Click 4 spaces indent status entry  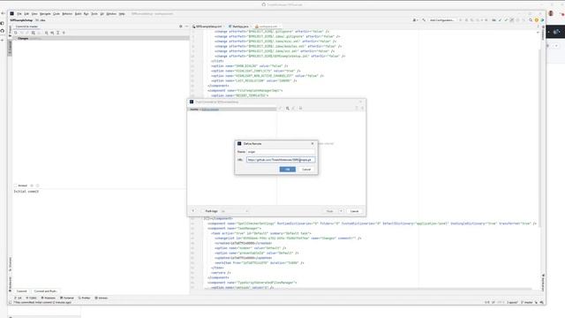[x=512, y=302]
